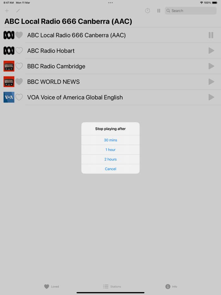Play ABC Radio Hobart
Viewport: 221px width, 295px height.
click(x=211, y=51)
